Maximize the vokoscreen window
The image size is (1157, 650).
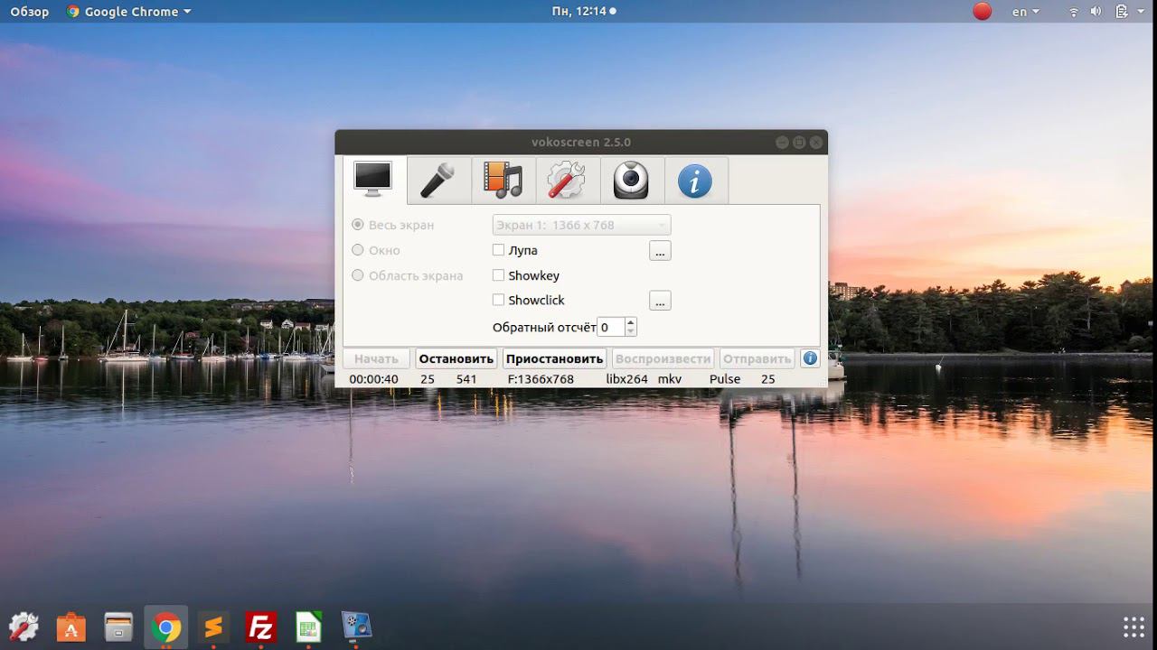[x=799, y=143]
